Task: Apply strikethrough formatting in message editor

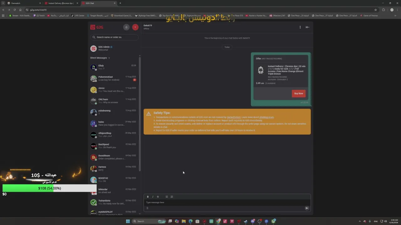Action: click(158, 197)
